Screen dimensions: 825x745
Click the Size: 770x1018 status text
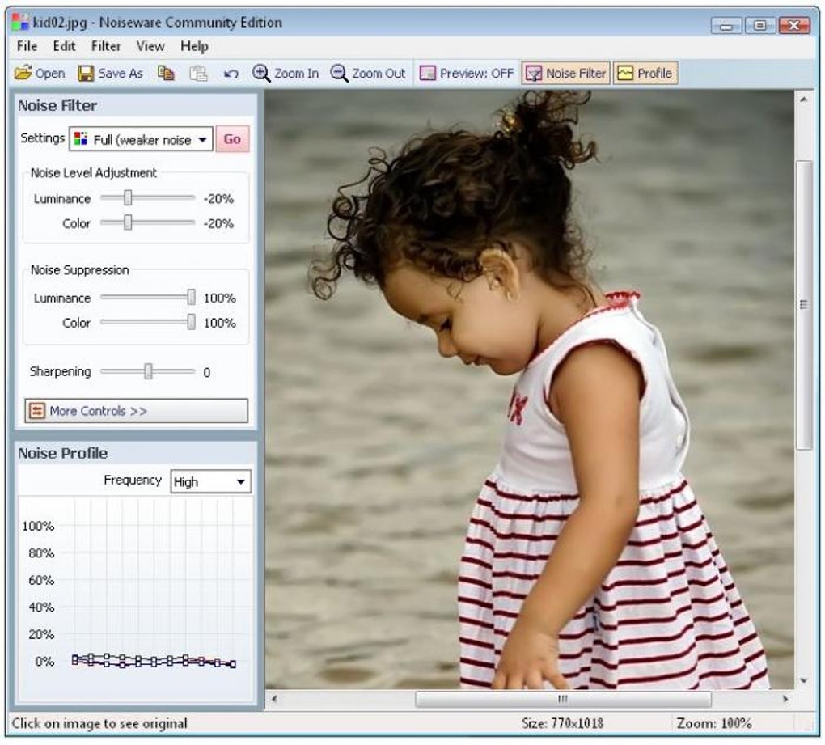(562, 723)
